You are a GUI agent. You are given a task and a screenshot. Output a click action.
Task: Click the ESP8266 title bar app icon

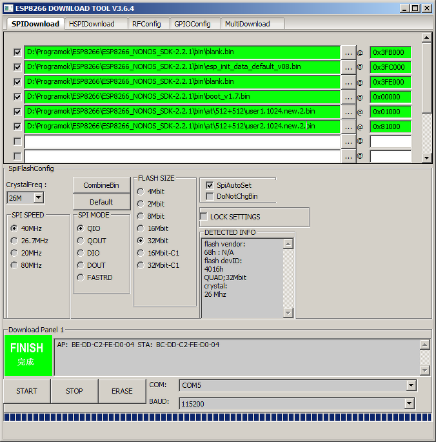[8, 8]
